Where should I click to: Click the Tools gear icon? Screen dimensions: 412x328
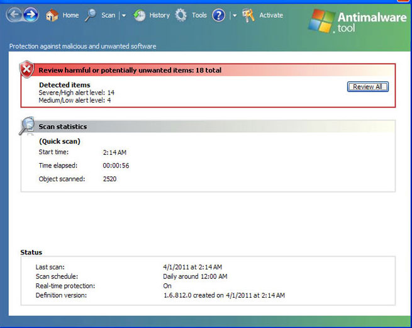coord(181,15)
